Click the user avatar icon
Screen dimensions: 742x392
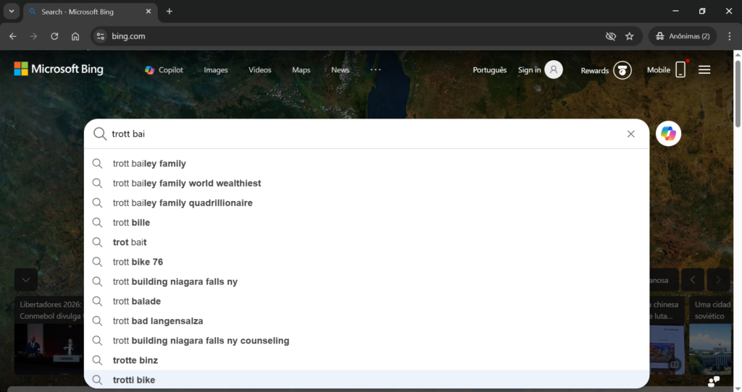(553, 70)
